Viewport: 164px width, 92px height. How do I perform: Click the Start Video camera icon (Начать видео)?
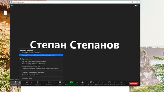coord(27,82)
